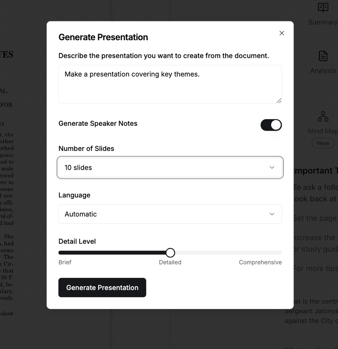Click the Detail Level slider handle

coord(170,253)
